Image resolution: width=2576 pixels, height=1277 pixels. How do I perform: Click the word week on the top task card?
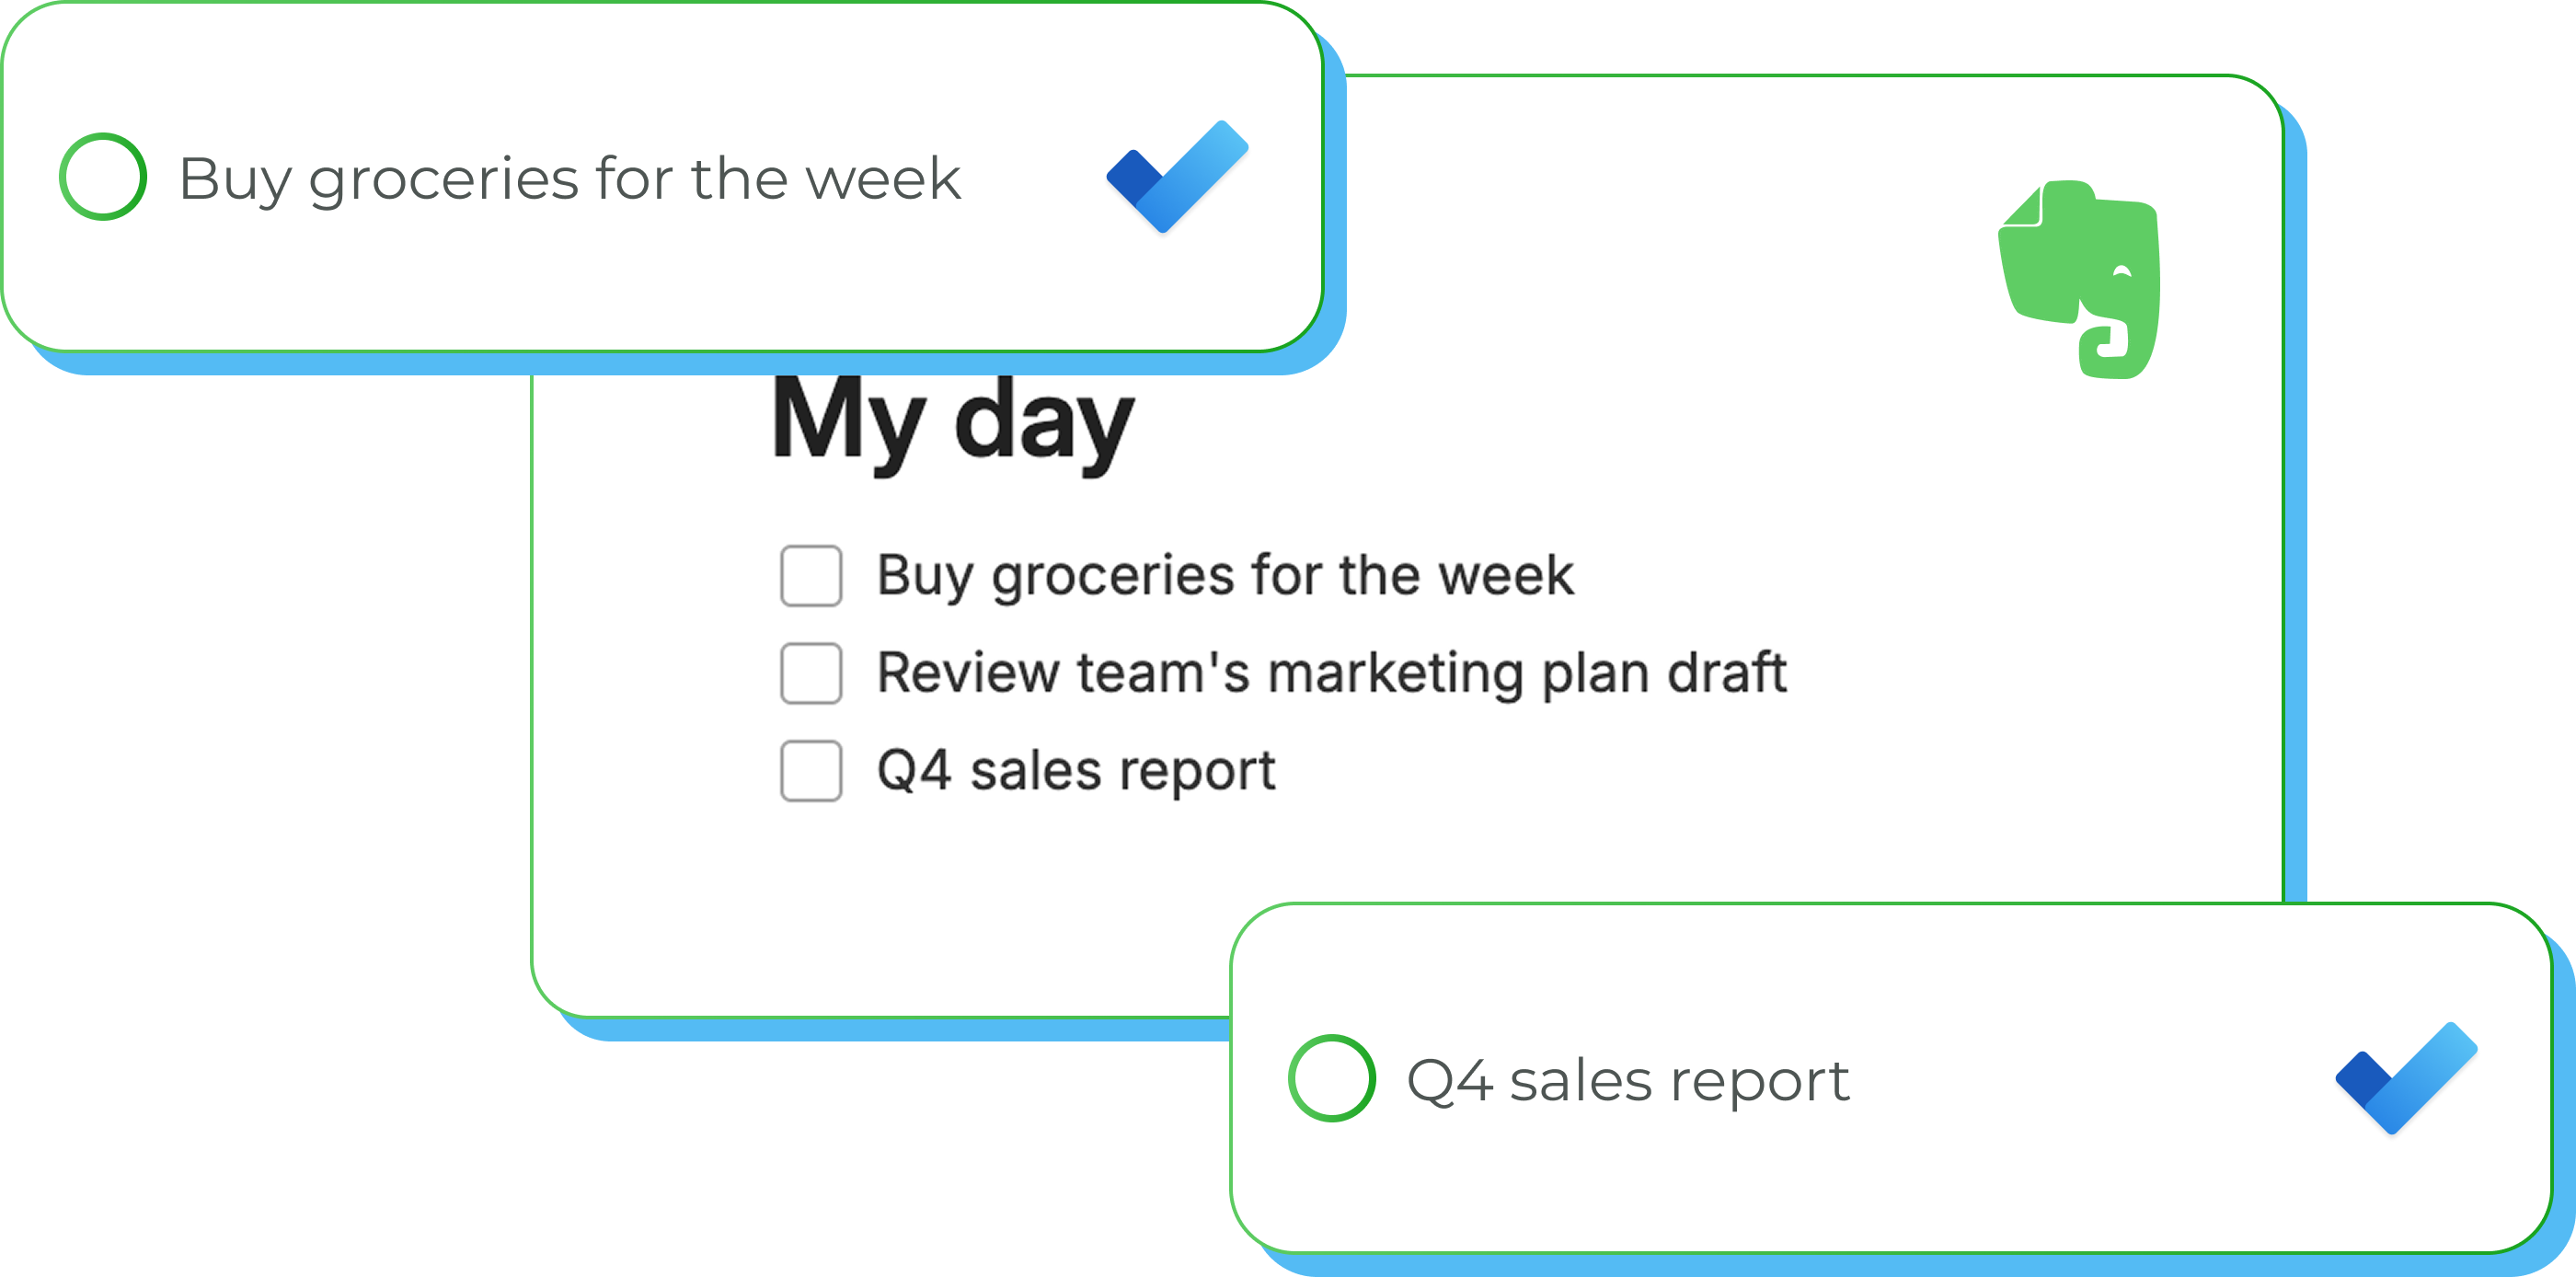(x=882, y=179)
